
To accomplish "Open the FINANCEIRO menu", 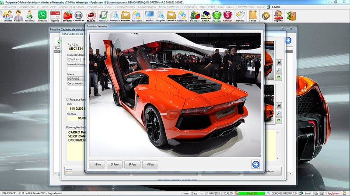I will tap(189, 7).
